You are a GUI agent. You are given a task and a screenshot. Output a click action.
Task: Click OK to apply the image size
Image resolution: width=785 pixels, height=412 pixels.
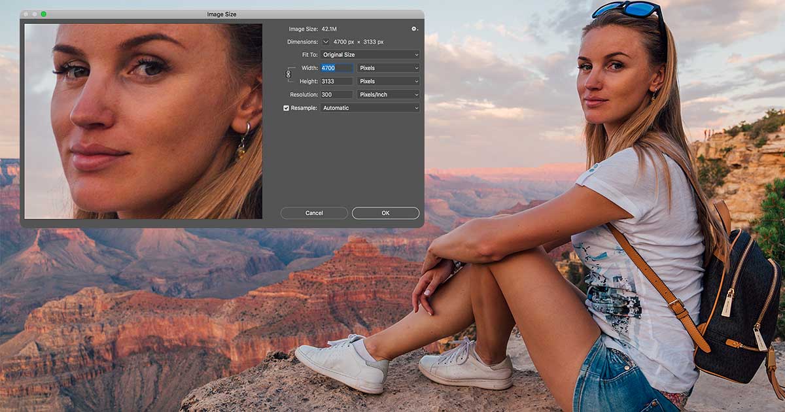(385, 213)
